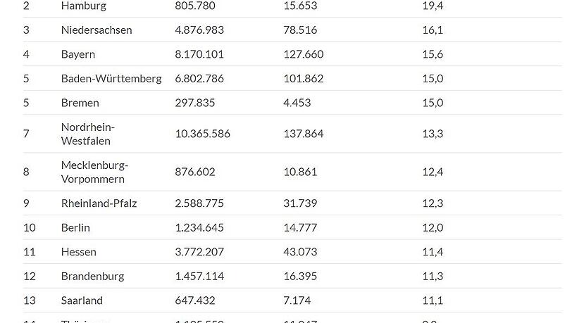Select the Nordrhein-Westfalen table entry

pyautogui.click(x=88, y=134)
